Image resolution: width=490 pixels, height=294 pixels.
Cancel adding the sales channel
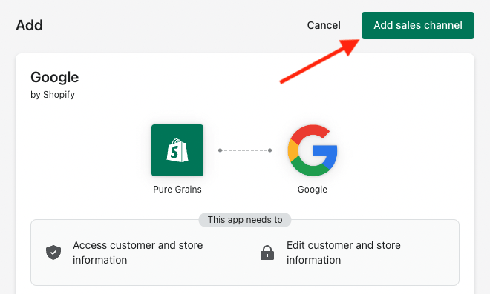324,25
